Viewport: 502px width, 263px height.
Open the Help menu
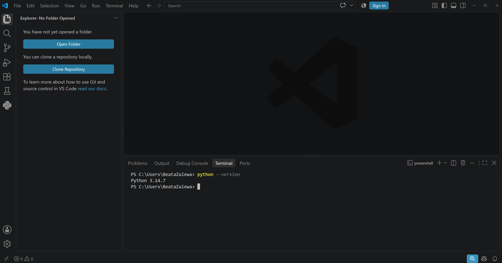pyautogui.click(x=133, y=6)
